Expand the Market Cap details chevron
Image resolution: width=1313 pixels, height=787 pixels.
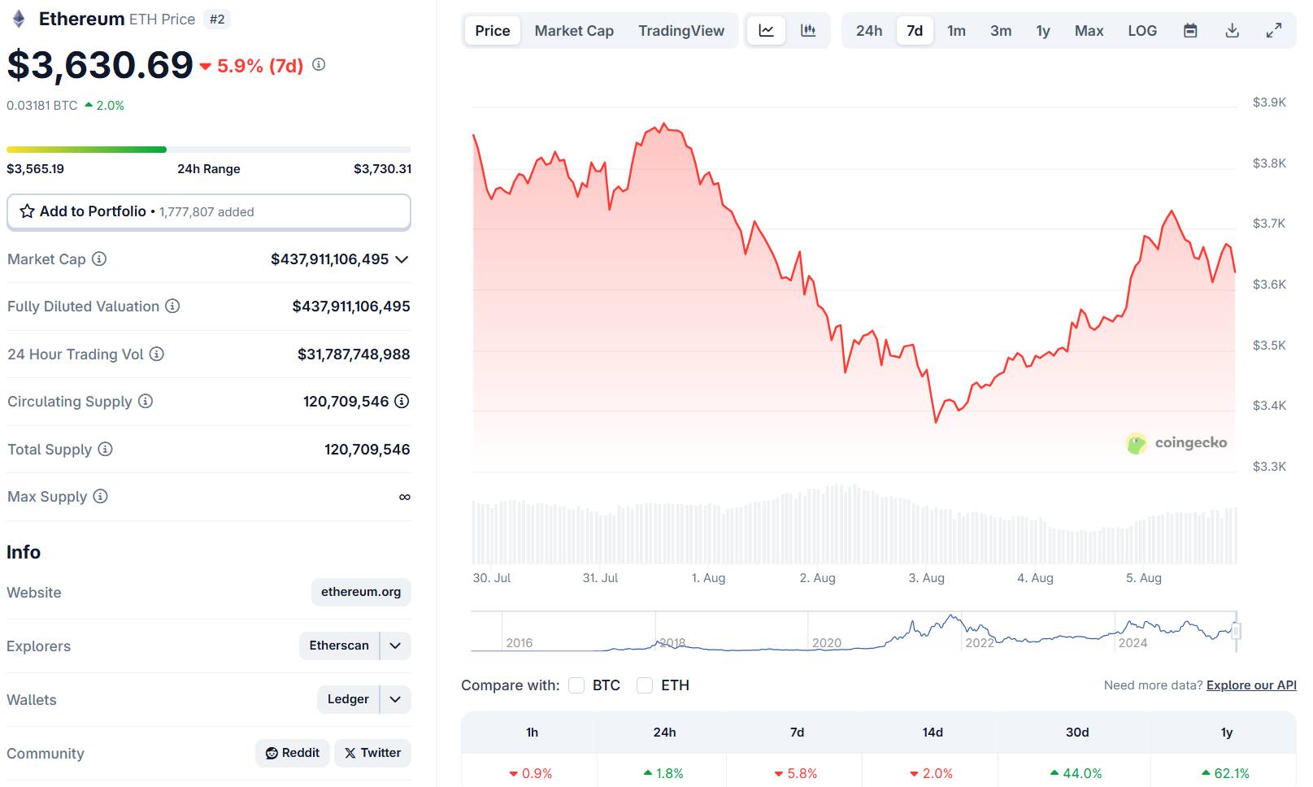point(402,259)
